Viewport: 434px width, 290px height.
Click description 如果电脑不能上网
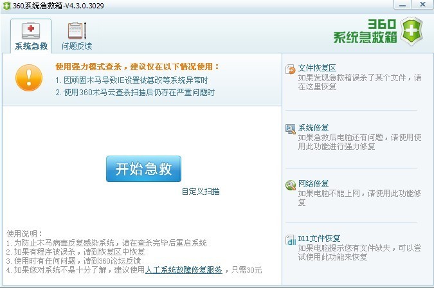point(360,197)
